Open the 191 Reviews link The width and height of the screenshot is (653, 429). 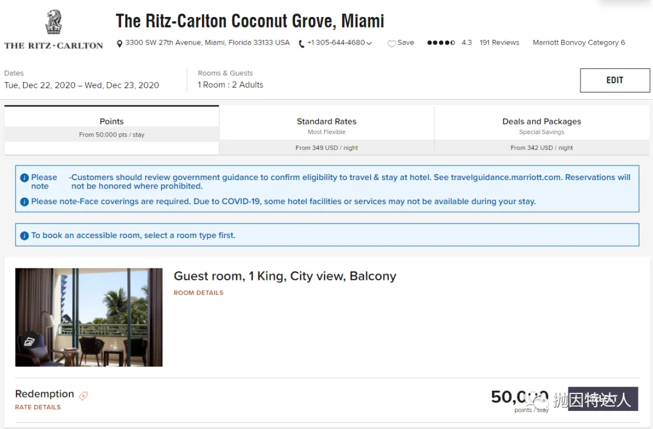499,43
